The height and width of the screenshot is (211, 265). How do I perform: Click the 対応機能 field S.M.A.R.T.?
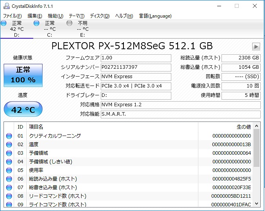point(181,114)
